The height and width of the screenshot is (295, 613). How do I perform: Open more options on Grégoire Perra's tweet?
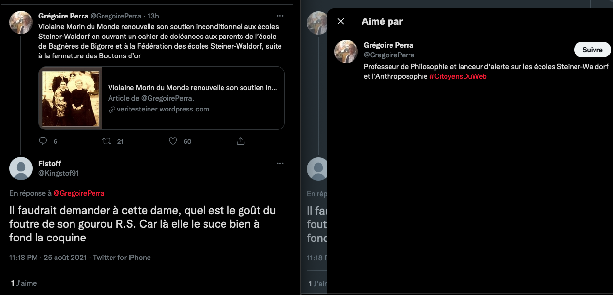280,16
